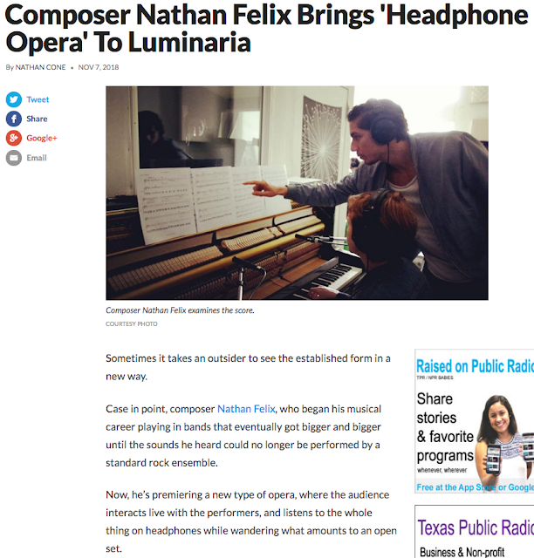Click the Facebook share icon
The width and height of the screenshot is (534, 558).
coord(14,119)
